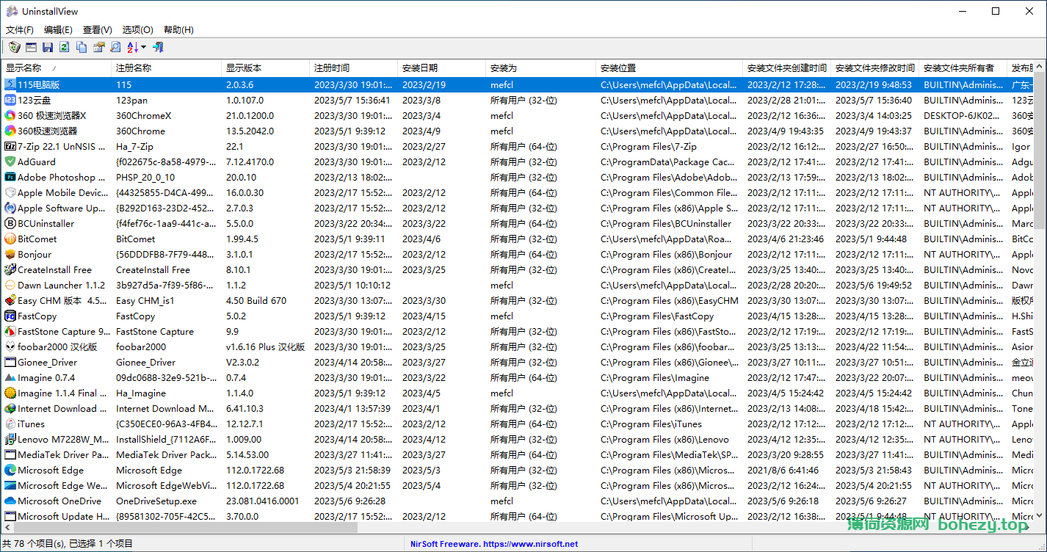Open the 查看(V) menu
Viewport: 1047px width, 552px height.
coord(98,30)
